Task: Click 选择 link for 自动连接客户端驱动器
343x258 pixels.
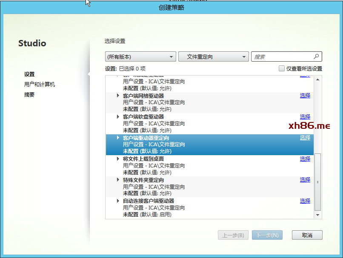Action: coord(305,201)
